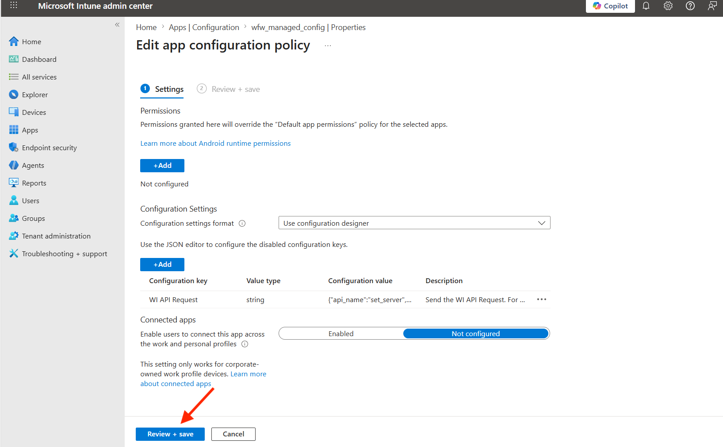The height and width of the screenshot is (447, 723).
Task: Click the Tenant administration icon
Action: coord(14,236)
